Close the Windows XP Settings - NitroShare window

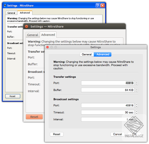(103, 5)
